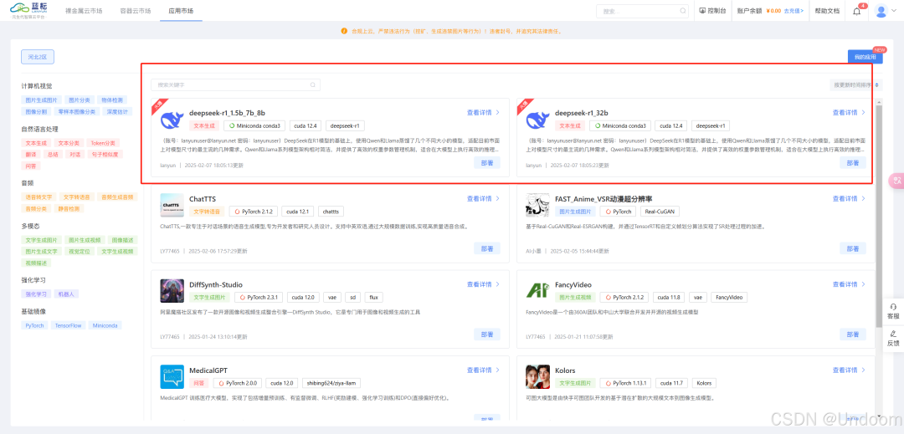This screenshot has height=434, width=904.
Task: Click the deepseek-r1_32b whale icon
Action: tap(537, 120)
